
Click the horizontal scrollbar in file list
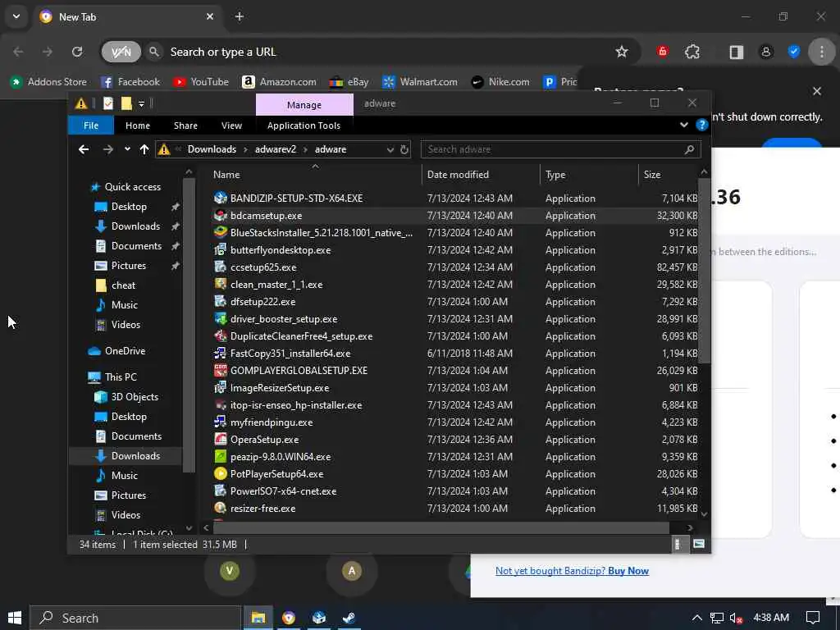click(441, 527)
